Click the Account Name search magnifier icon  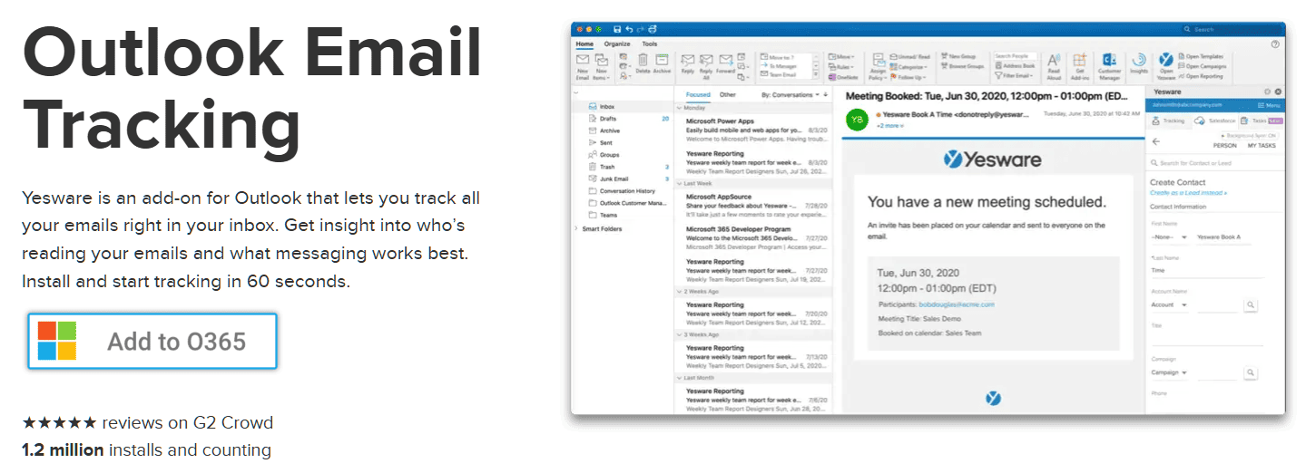1251,305
